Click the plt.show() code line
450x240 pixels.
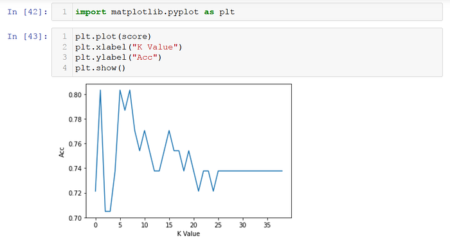pos(100,68)
